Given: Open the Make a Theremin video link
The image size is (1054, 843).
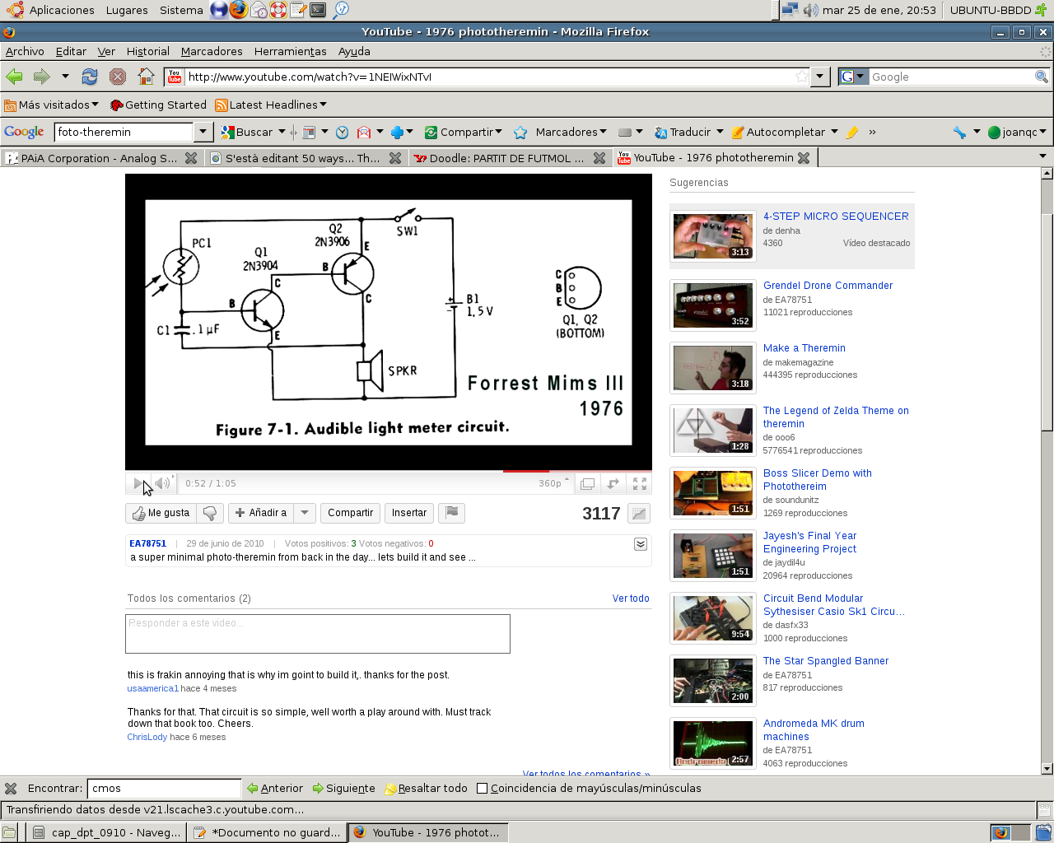Looking at the screenshot, I should coord(804,348).
